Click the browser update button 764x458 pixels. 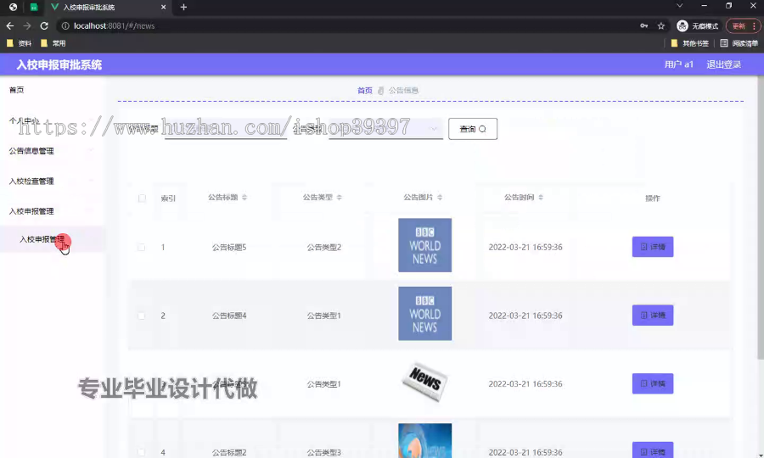(743, 25)
